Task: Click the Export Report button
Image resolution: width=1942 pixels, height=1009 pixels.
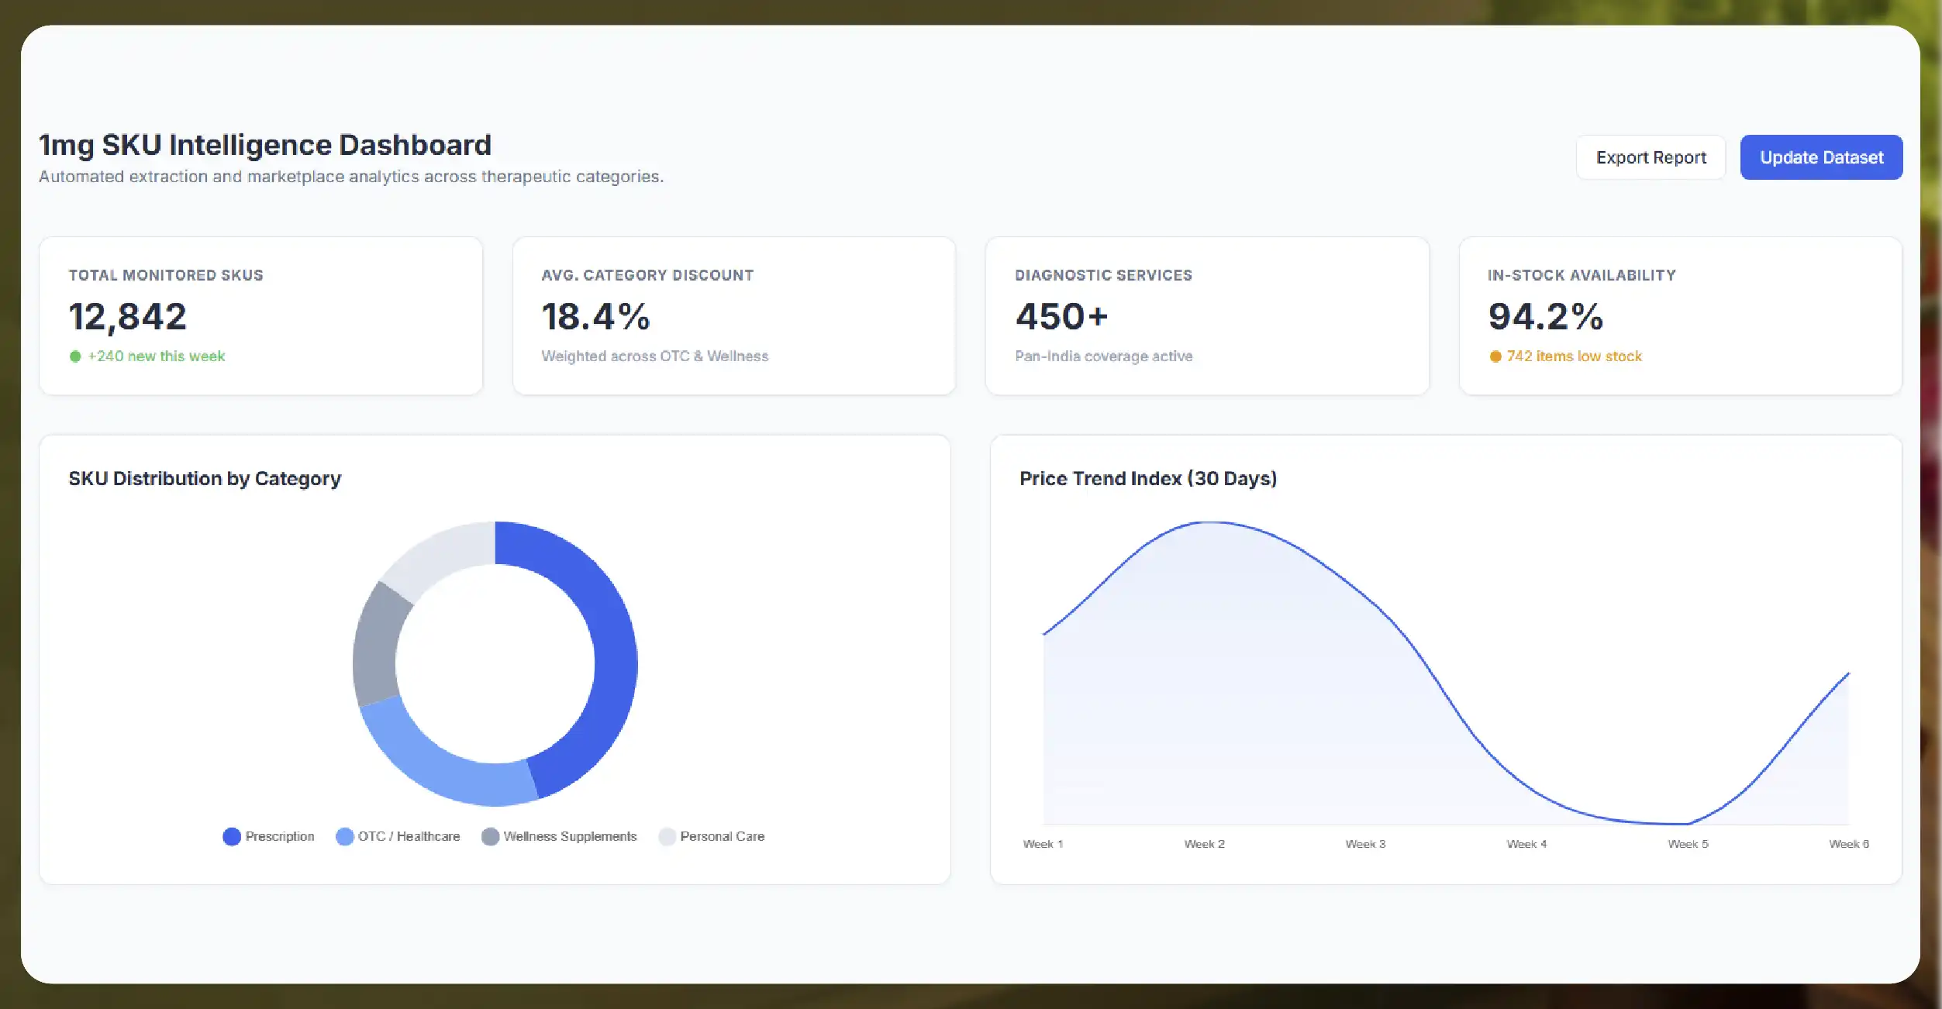Action: click(x=1651, y=157)
